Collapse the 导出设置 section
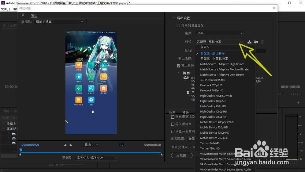Viewport: 305px width, 172px height. coord(173,18)
